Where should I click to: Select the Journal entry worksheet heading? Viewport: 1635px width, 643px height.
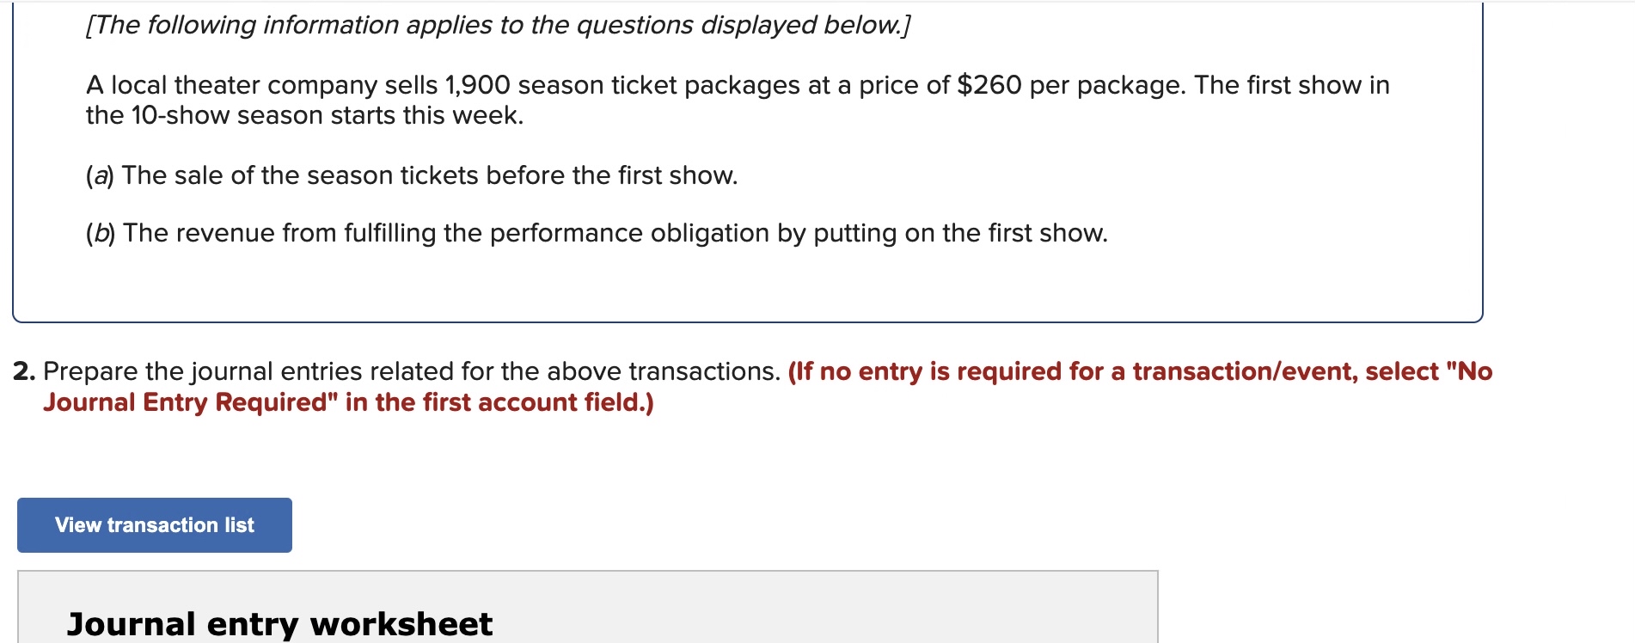280,624
